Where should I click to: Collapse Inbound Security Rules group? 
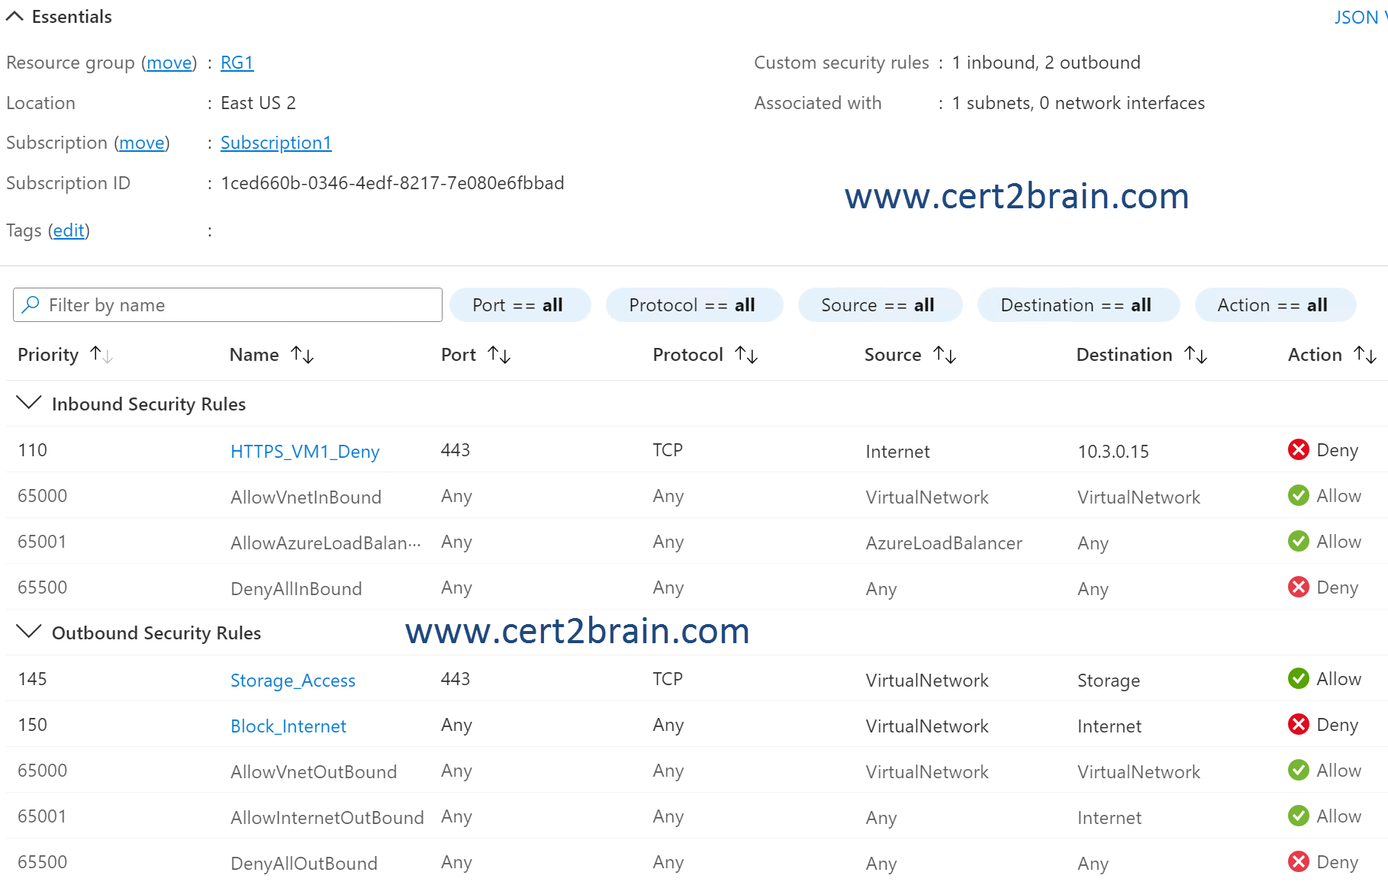(x=28, y=403)
